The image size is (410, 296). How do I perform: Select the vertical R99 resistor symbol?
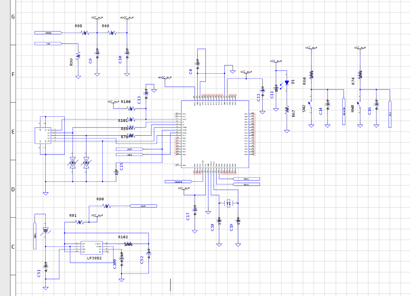coord(78,56)
